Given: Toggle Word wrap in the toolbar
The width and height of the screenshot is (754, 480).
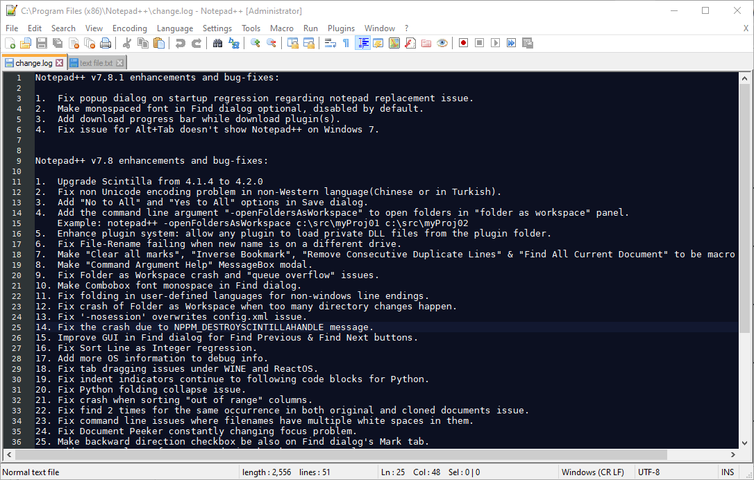Looking at the screenshot, I should coord(330,43).
